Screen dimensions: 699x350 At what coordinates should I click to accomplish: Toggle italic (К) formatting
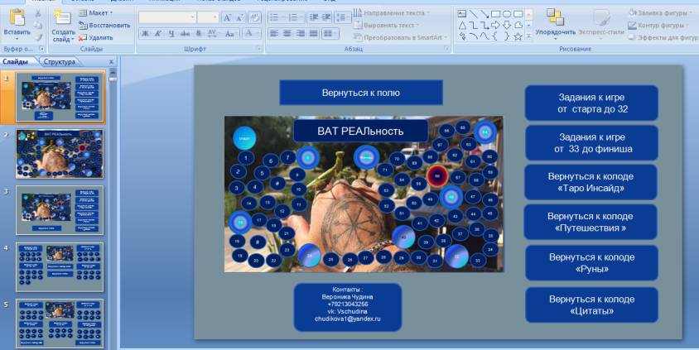[x=157, y=33]
